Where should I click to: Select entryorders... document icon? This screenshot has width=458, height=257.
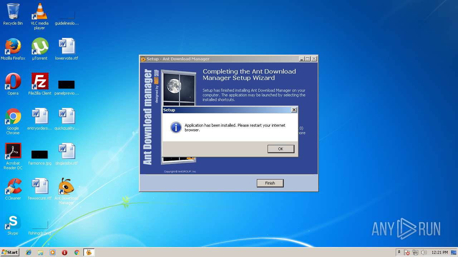40,119
